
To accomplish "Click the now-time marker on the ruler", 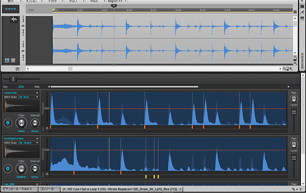I will click(x=114, y=6).
